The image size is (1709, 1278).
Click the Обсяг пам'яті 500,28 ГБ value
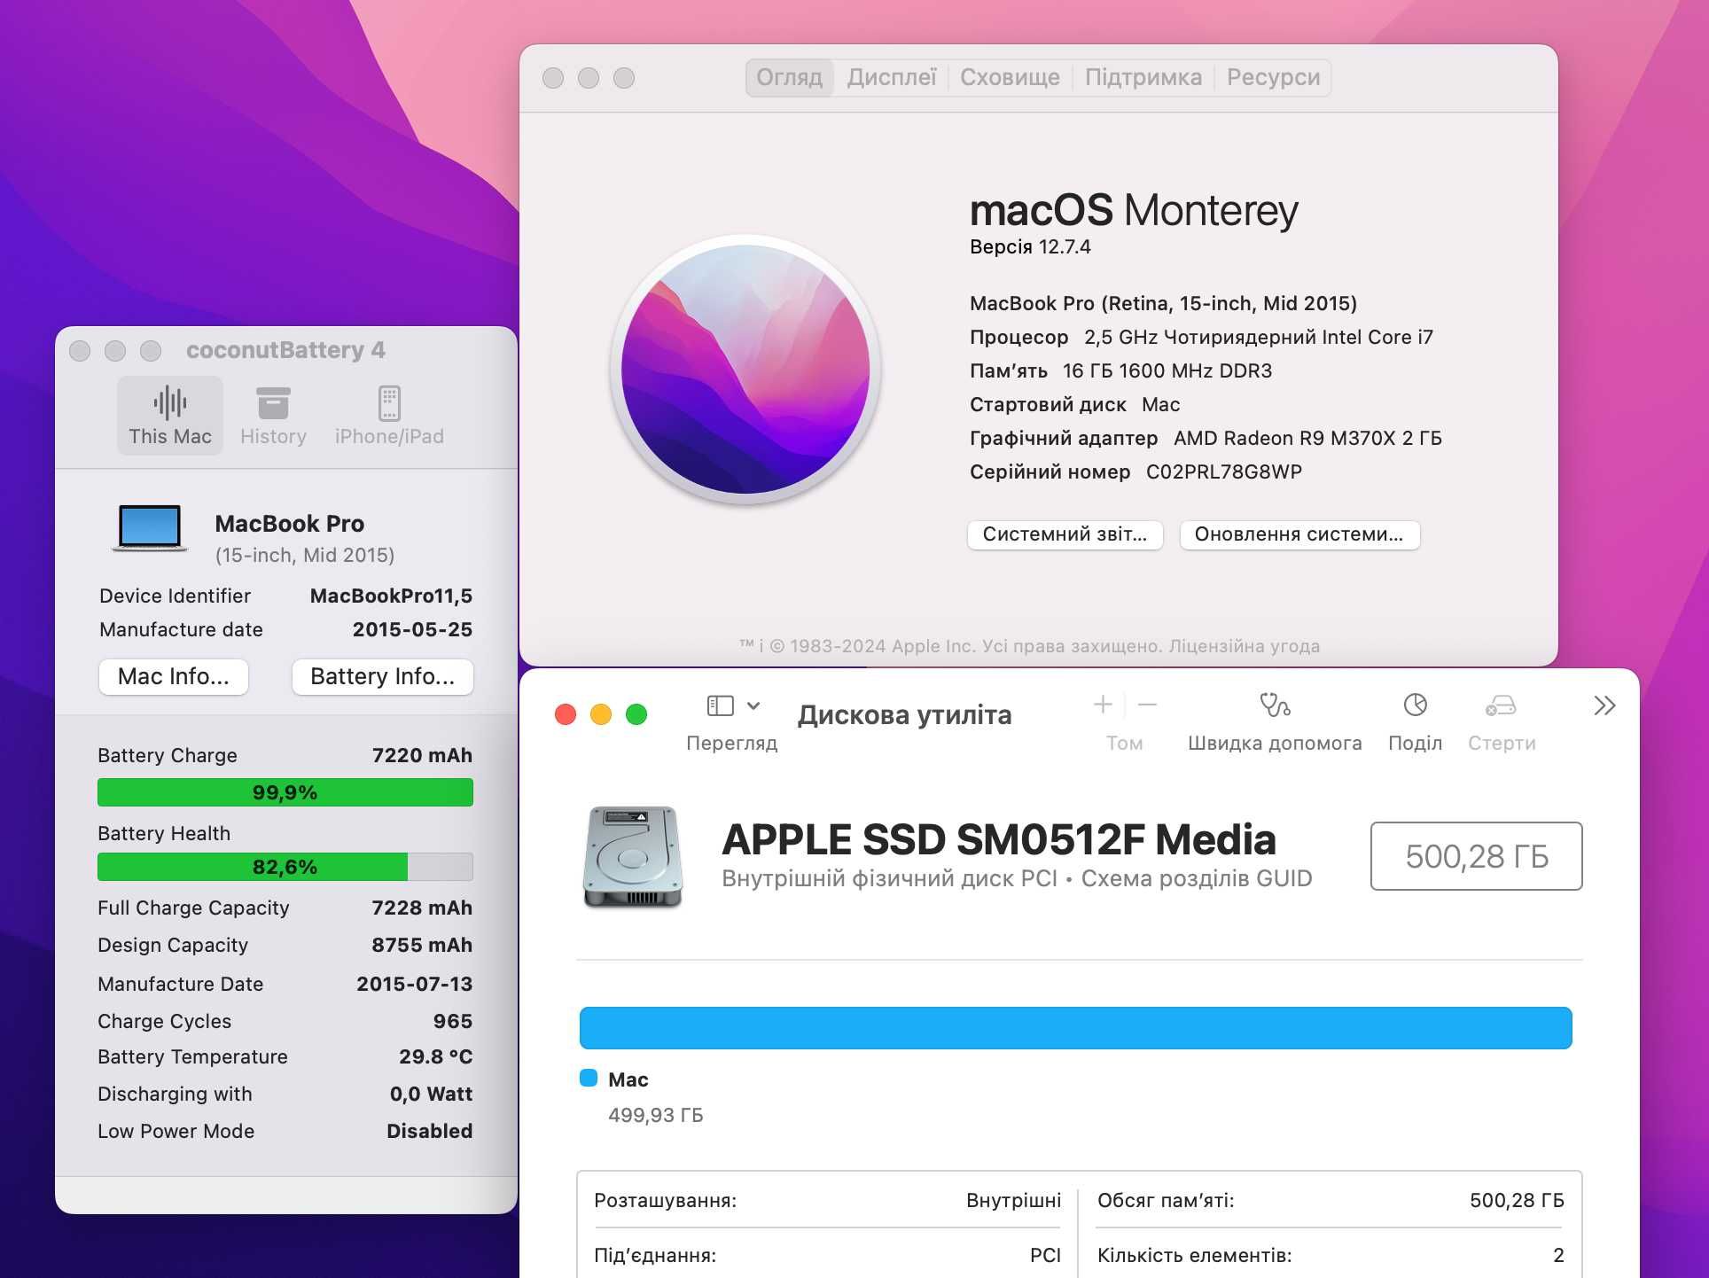click(x=1517, y=1200)
